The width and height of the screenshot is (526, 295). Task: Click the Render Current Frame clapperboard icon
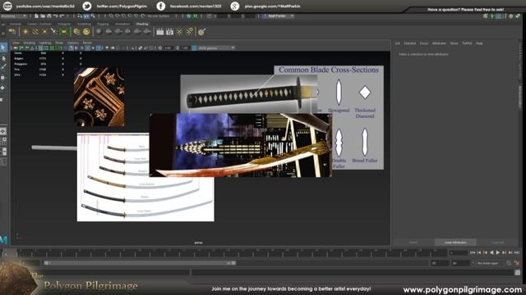160,32
